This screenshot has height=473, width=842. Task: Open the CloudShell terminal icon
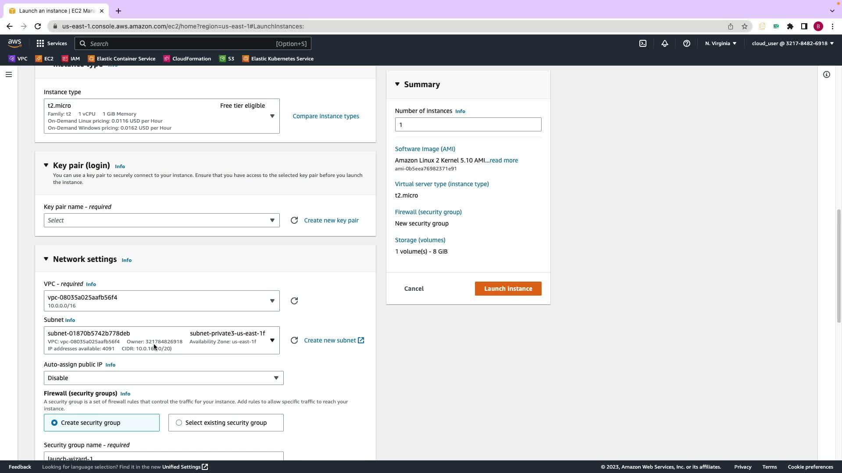click(x=642, y=43)
